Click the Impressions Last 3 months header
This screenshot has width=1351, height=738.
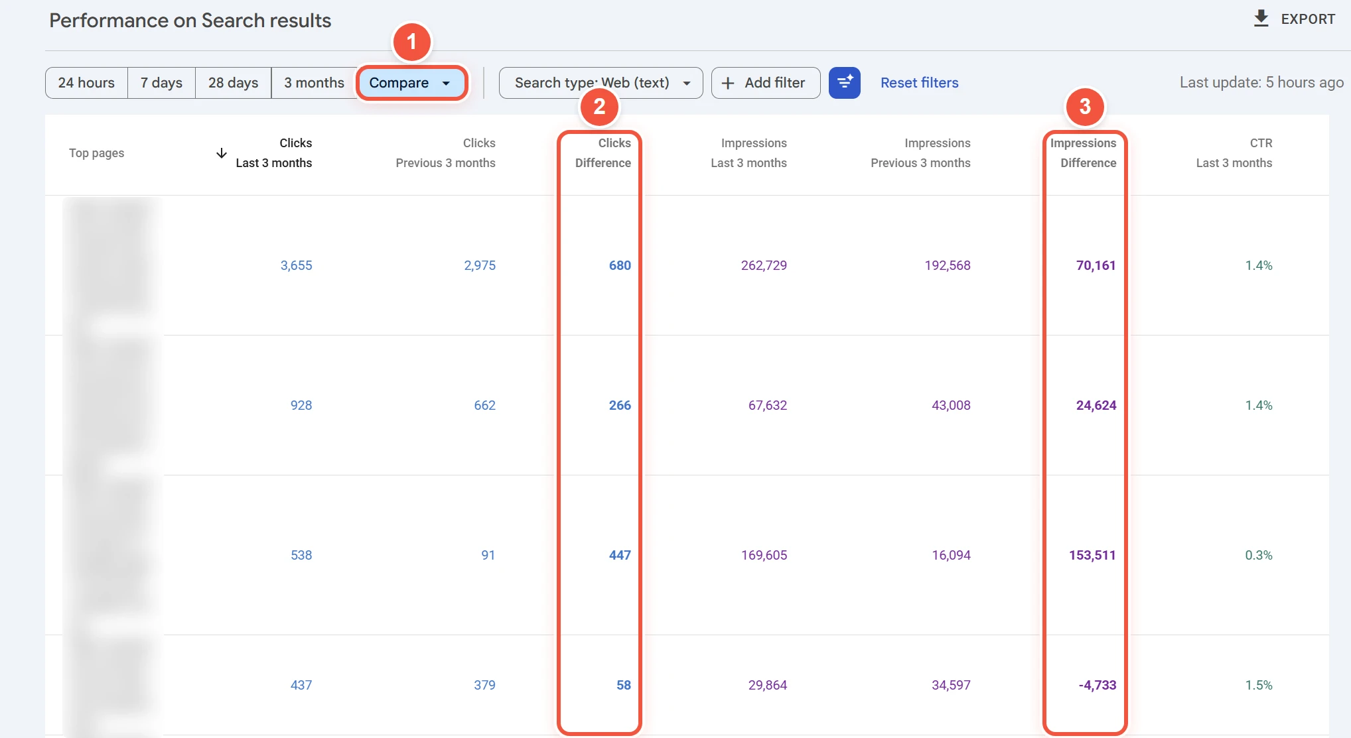(x=748, y=153)
